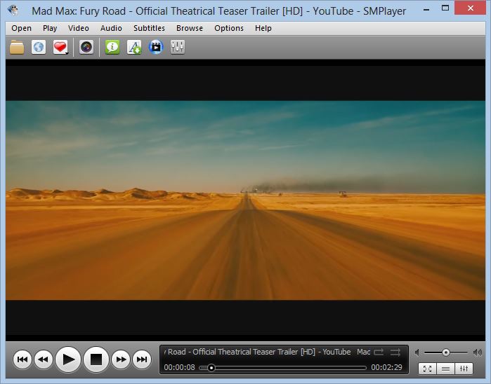This screenshot has height=384, width=491.
Task: Show file information via green info icon
Action: point(112,48)
